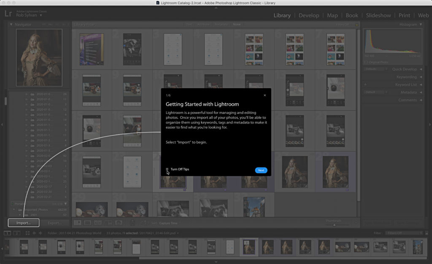Image resolution: width=432 pixels, height=264 pixels.
Task: Select Text in Library Filter bar
Action: (189, 24)
